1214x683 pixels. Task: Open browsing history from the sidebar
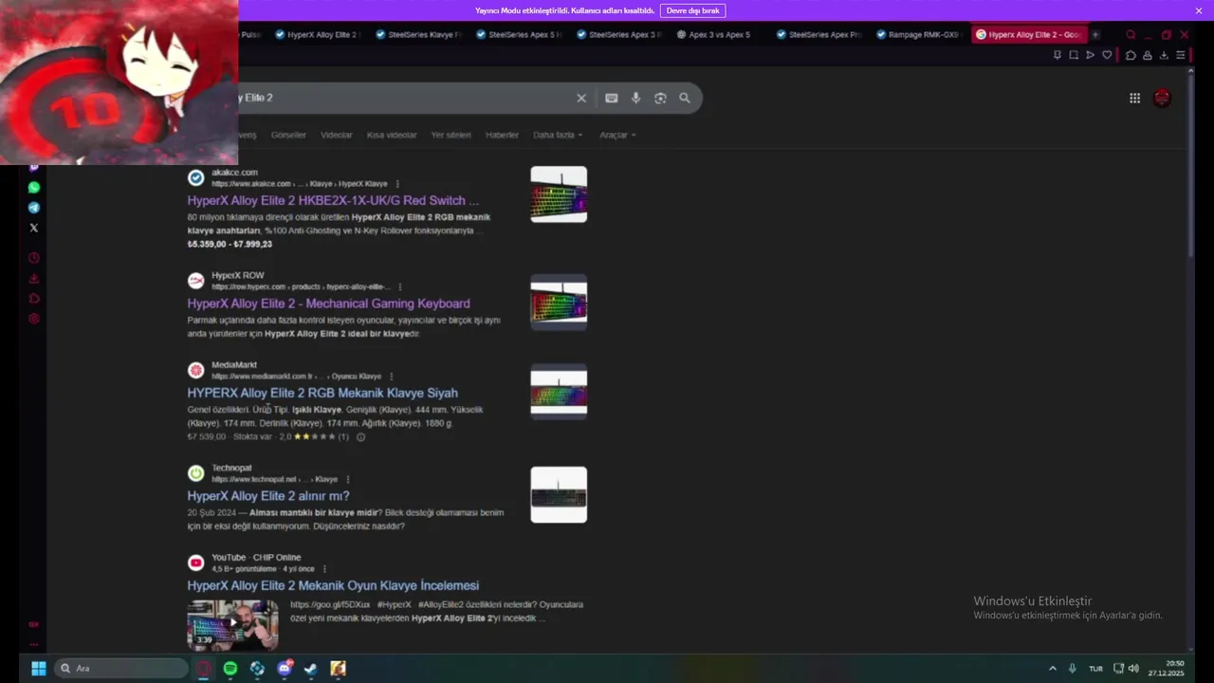34,258
